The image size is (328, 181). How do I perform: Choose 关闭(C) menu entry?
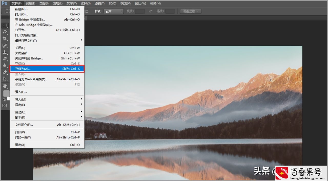point(47,48)
